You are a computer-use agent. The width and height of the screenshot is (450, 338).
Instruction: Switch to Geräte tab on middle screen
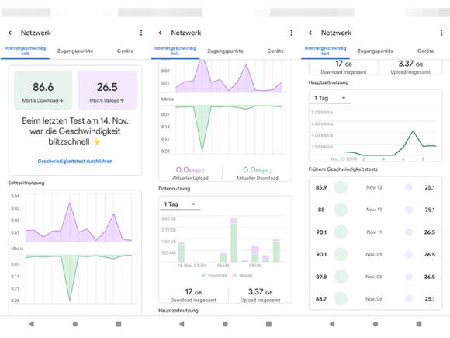[x=275, y=51]
